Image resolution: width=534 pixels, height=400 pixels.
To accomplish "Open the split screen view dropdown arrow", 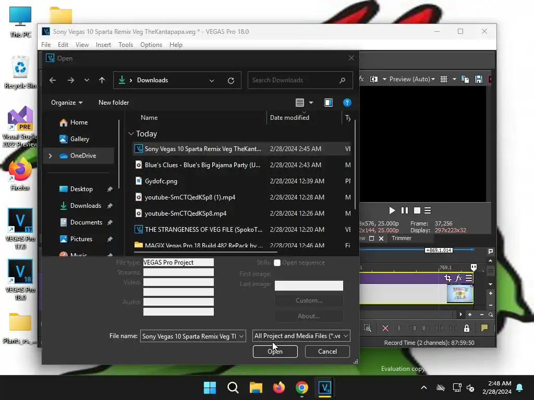I will pyautogui.click(x=384, y=79).
